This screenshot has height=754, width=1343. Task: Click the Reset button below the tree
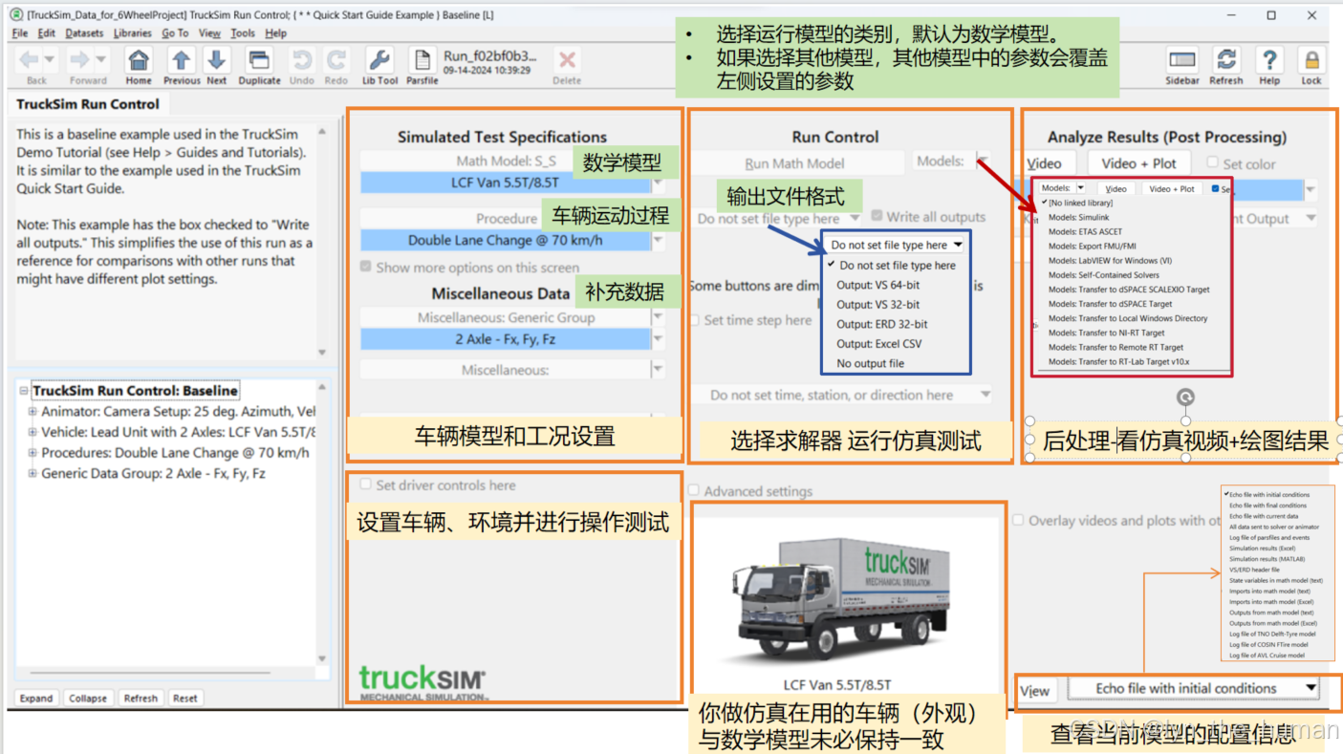click(185, 698)
